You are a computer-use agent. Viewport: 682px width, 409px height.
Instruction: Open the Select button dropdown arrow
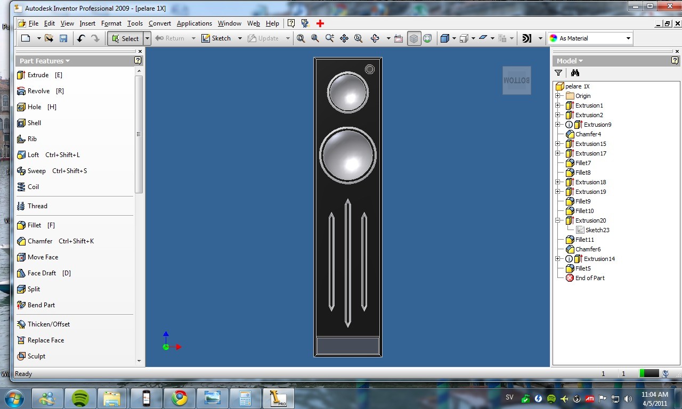(148, 38)
